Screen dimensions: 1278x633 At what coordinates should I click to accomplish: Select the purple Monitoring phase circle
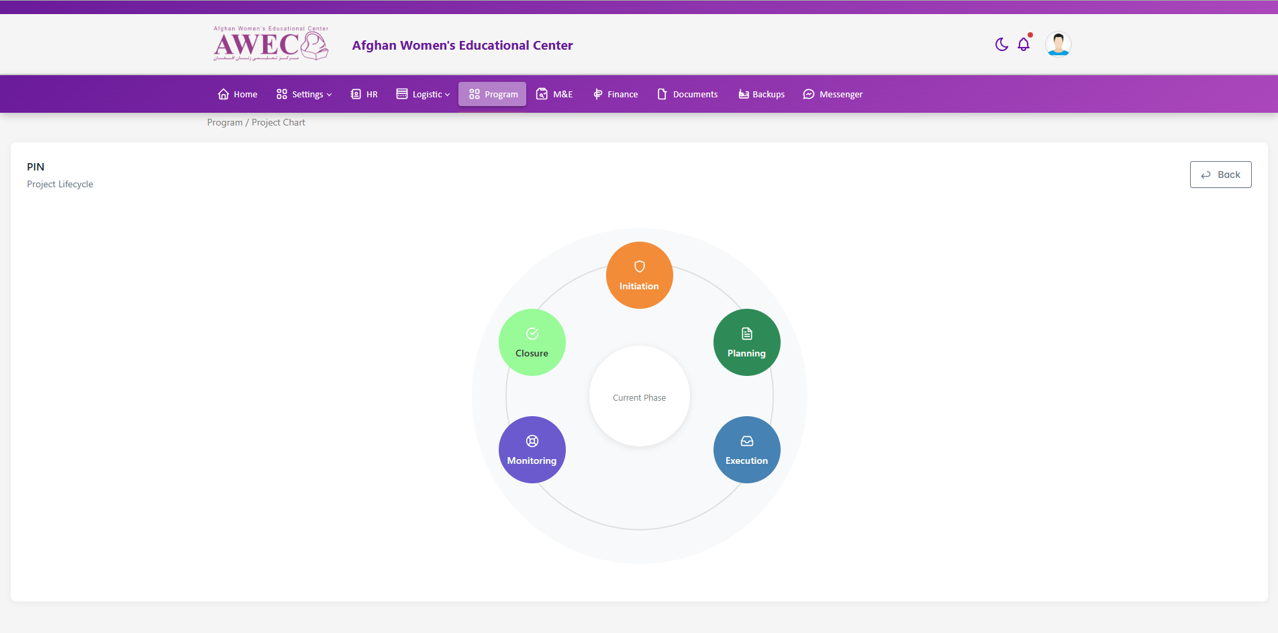[532, 450]
